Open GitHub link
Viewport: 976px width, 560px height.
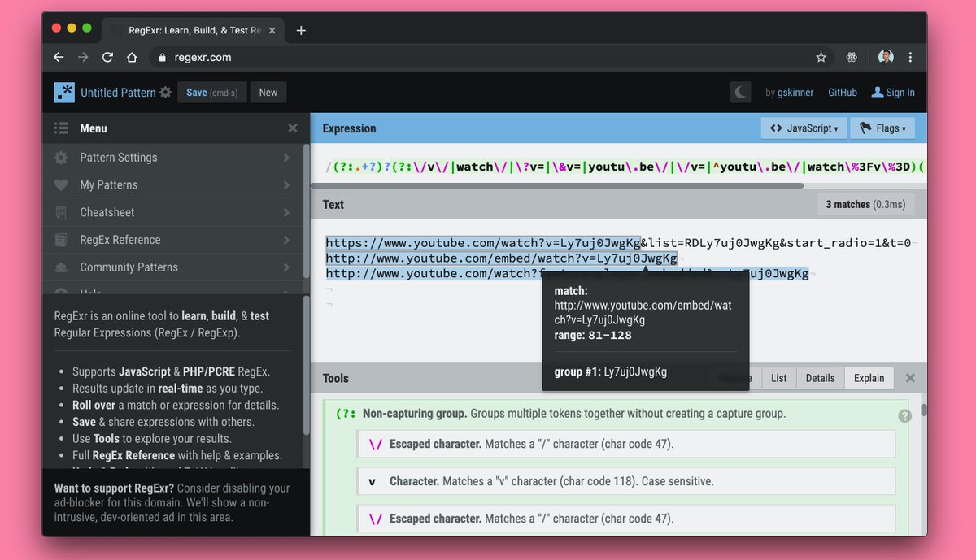(x=843, y=93)
